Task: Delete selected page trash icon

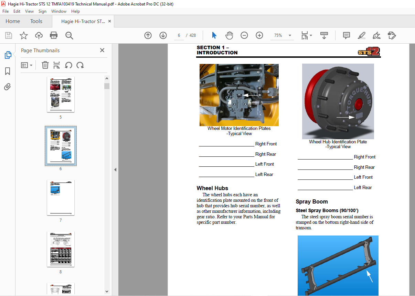Action: point(45,65)
